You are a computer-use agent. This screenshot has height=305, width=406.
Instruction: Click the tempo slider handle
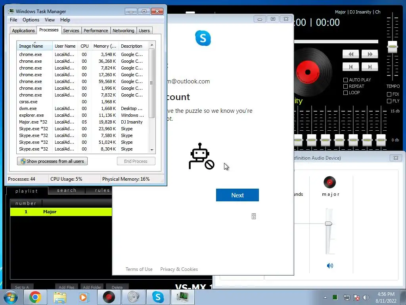point(393,46)
